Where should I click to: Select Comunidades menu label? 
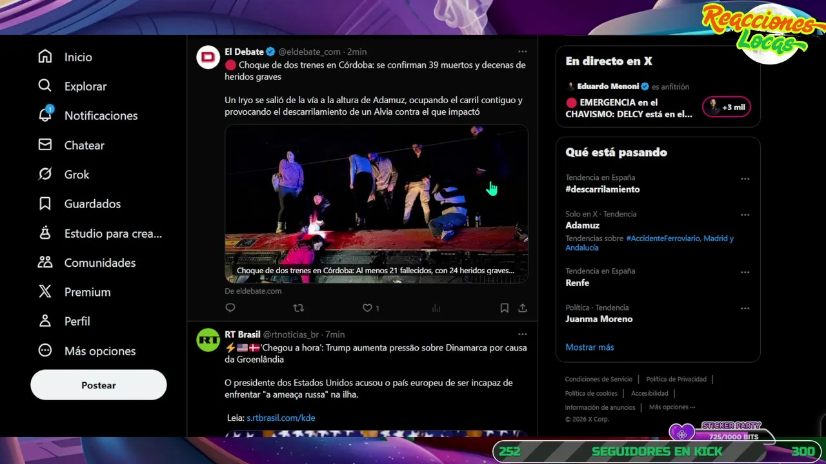point(100,262)
